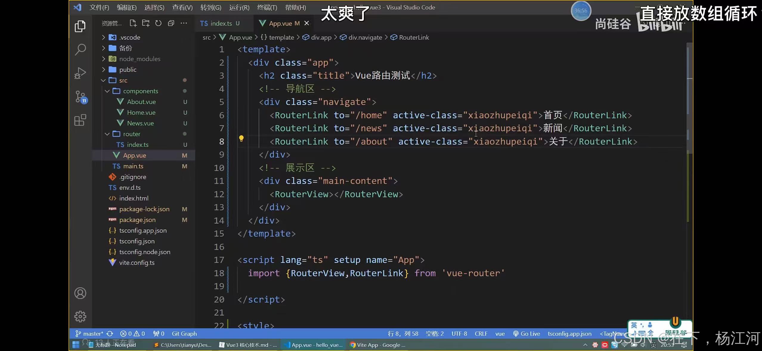Click the lightbulb code action on line 8

241,138
